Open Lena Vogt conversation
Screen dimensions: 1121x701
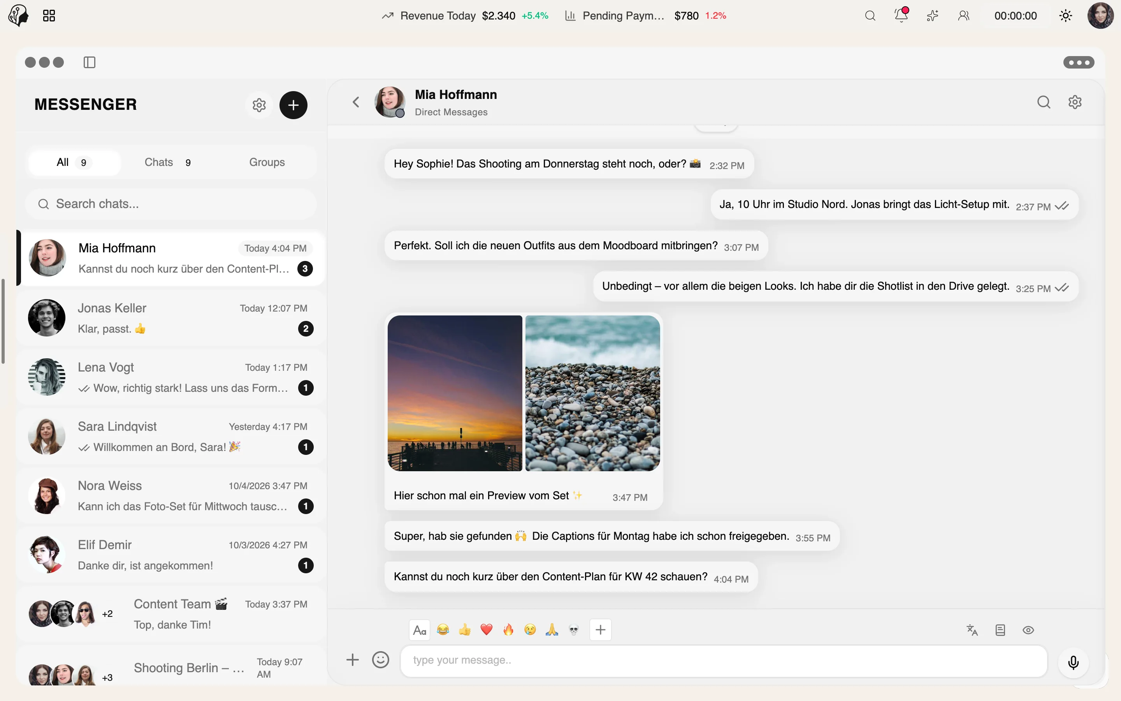[171, 377]
